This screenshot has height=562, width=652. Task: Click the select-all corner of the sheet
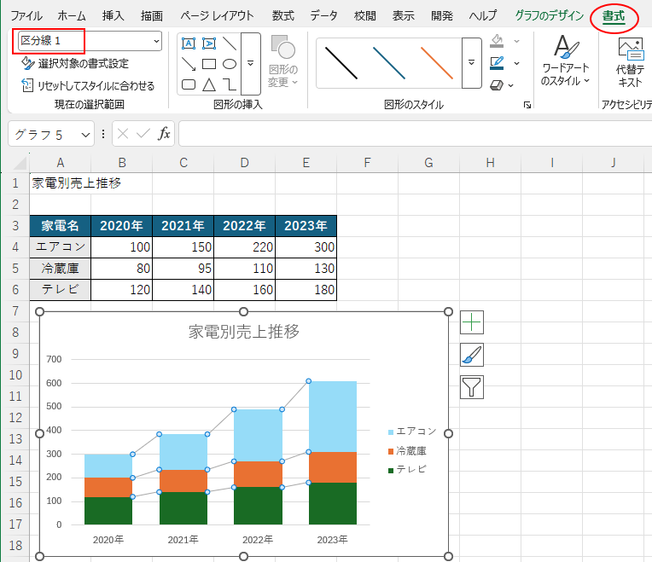point(20,163)
